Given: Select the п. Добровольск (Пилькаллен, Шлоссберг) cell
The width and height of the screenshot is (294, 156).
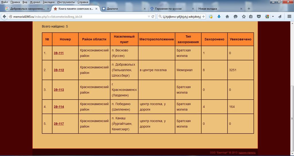Looking at the screenshot, I should (124, 70).
